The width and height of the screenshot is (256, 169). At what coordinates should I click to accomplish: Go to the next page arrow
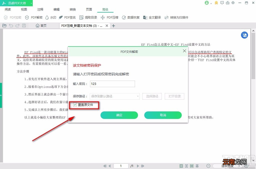click(x=138, y=166)
